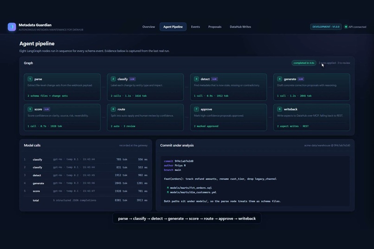
Task: Click the 'Metadata Guardian' app title
Action: click(x=35, y=25)
